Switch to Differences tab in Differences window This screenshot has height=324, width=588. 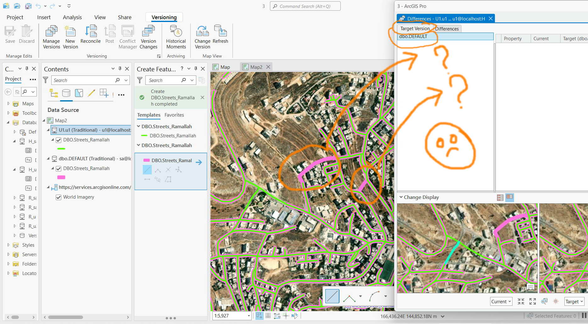(x=447, y=29)
